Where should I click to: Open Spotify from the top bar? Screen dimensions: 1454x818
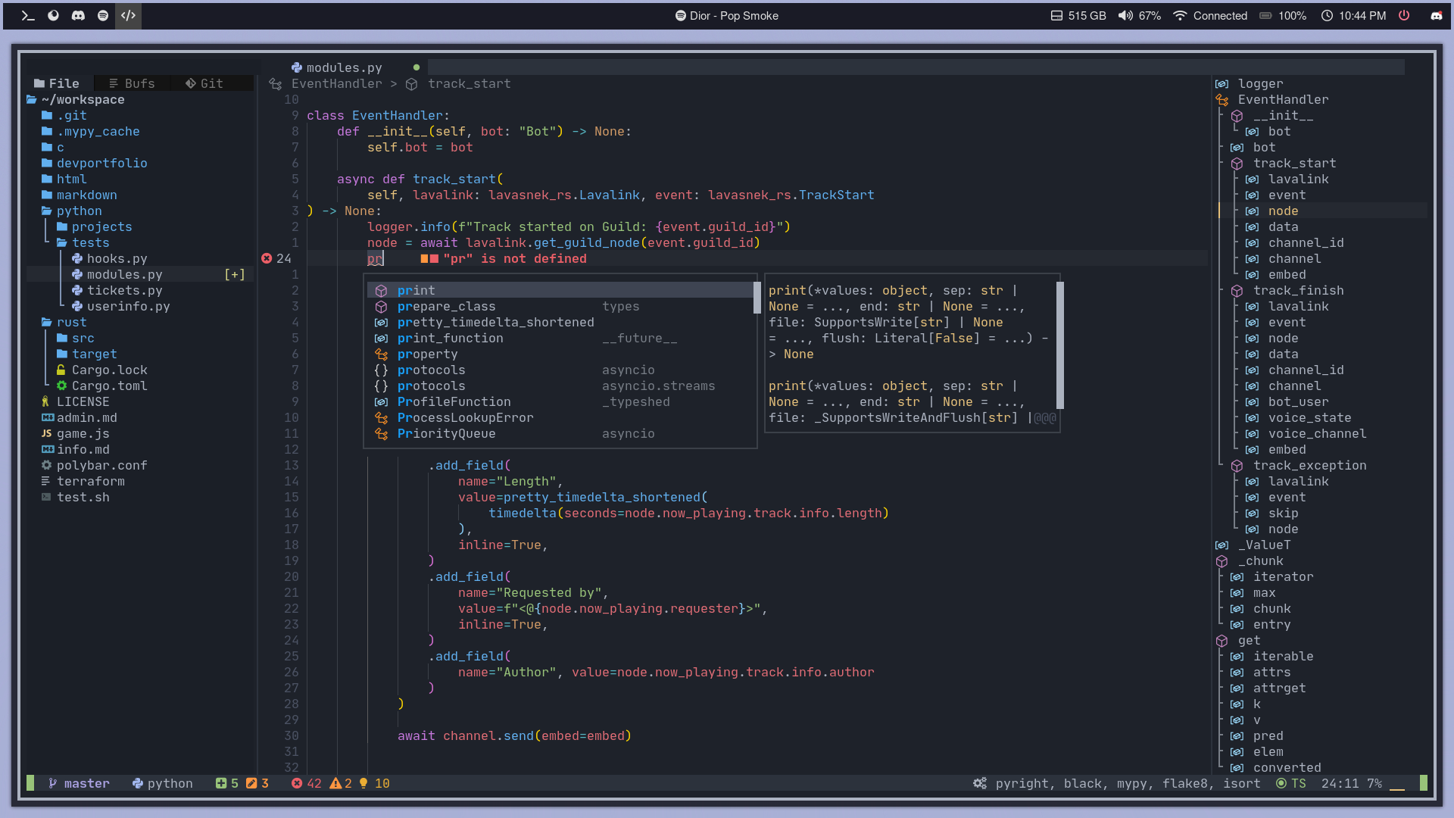point(103,15)
